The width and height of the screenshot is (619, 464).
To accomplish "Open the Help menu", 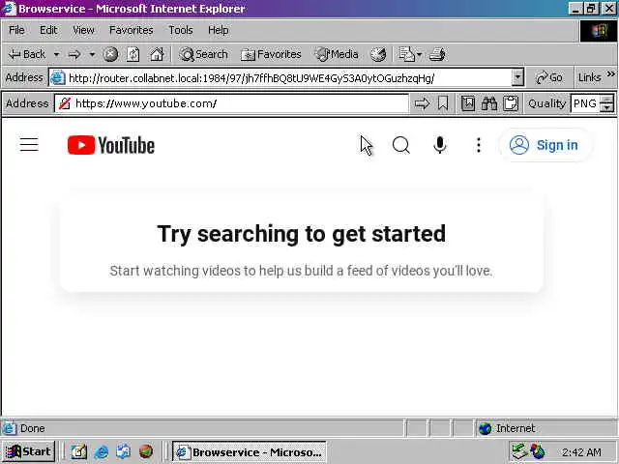I will pos(219,30).
